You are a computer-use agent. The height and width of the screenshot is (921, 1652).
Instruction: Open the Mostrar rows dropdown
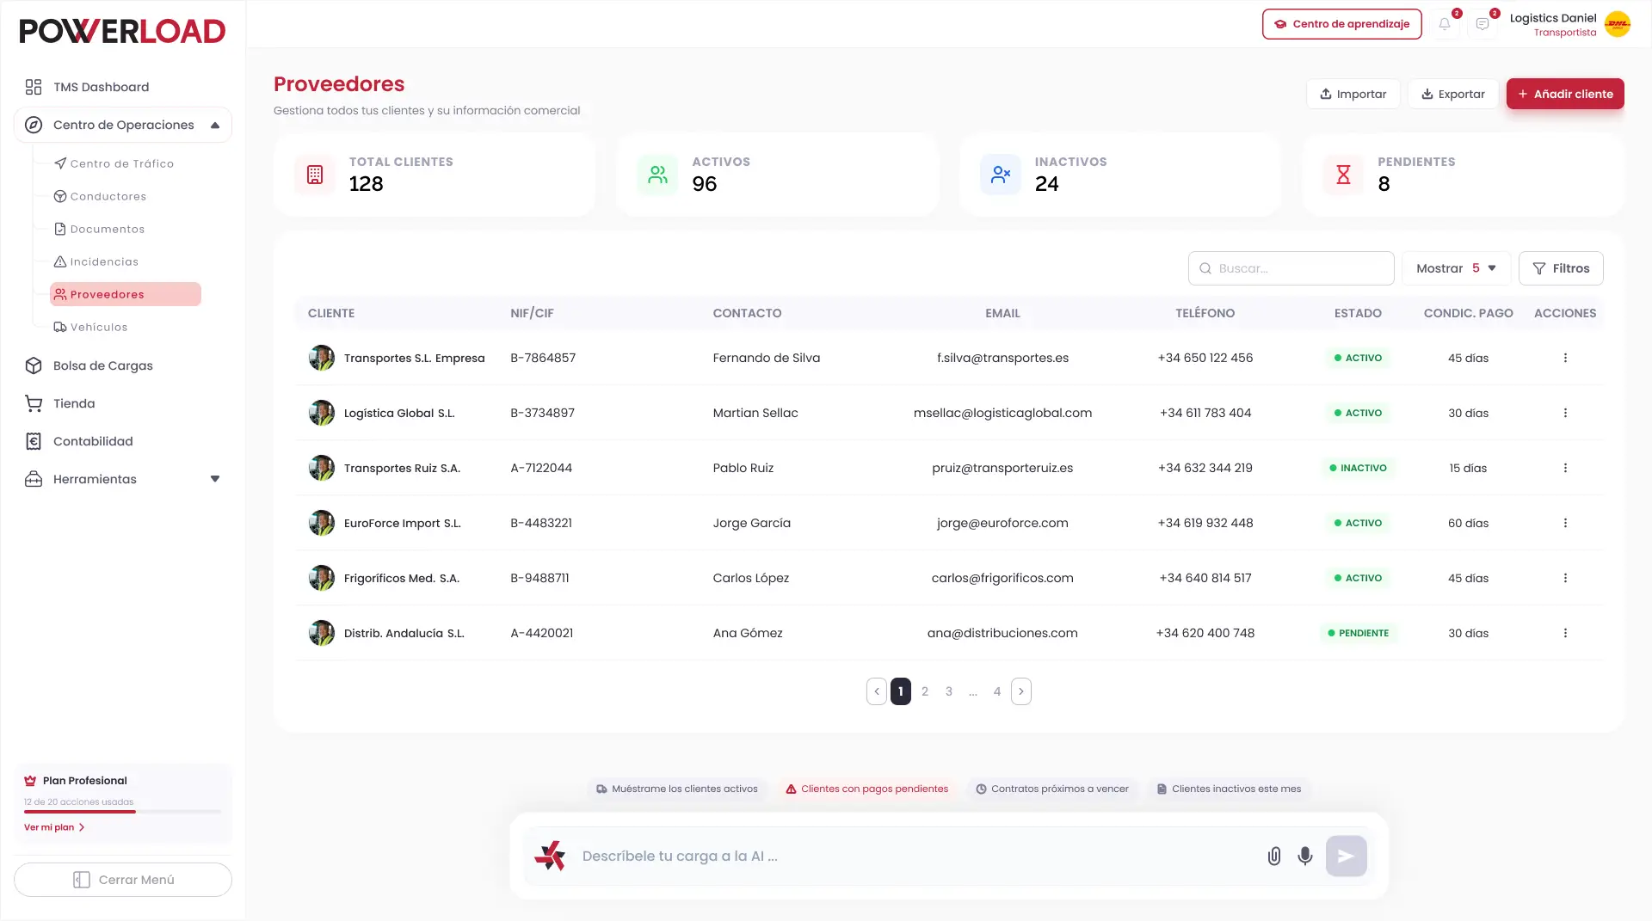(1456, 268)
